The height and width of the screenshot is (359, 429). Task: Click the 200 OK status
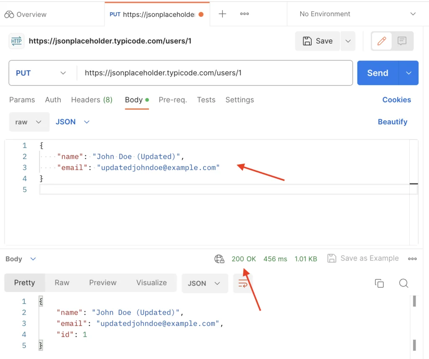244,259
